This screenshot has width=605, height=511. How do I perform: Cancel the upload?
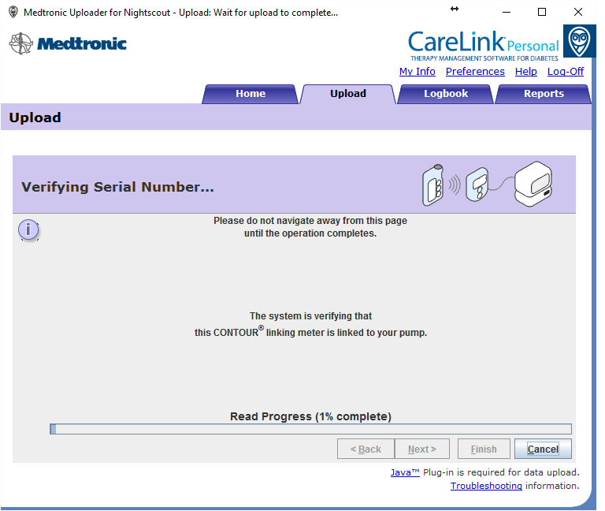pyautogui.click(x=543, y=449)
